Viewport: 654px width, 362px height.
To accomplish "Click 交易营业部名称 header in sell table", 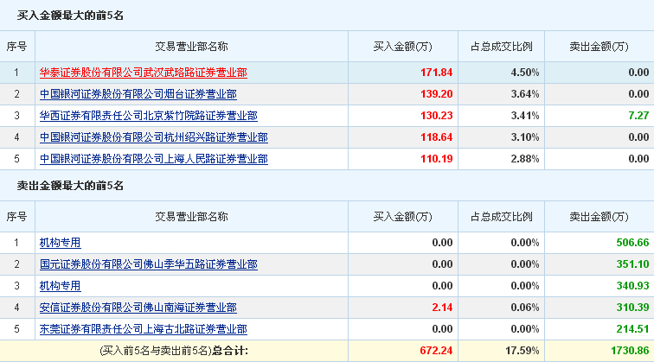I will pyautogui.click(x=191, y=217).
